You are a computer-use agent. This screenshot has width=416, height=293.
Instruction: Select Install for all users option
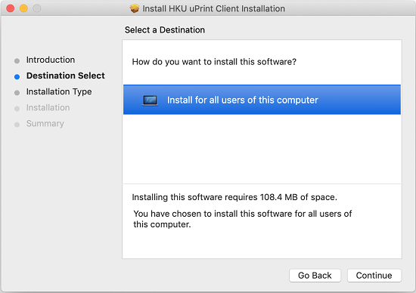(262, 100)
